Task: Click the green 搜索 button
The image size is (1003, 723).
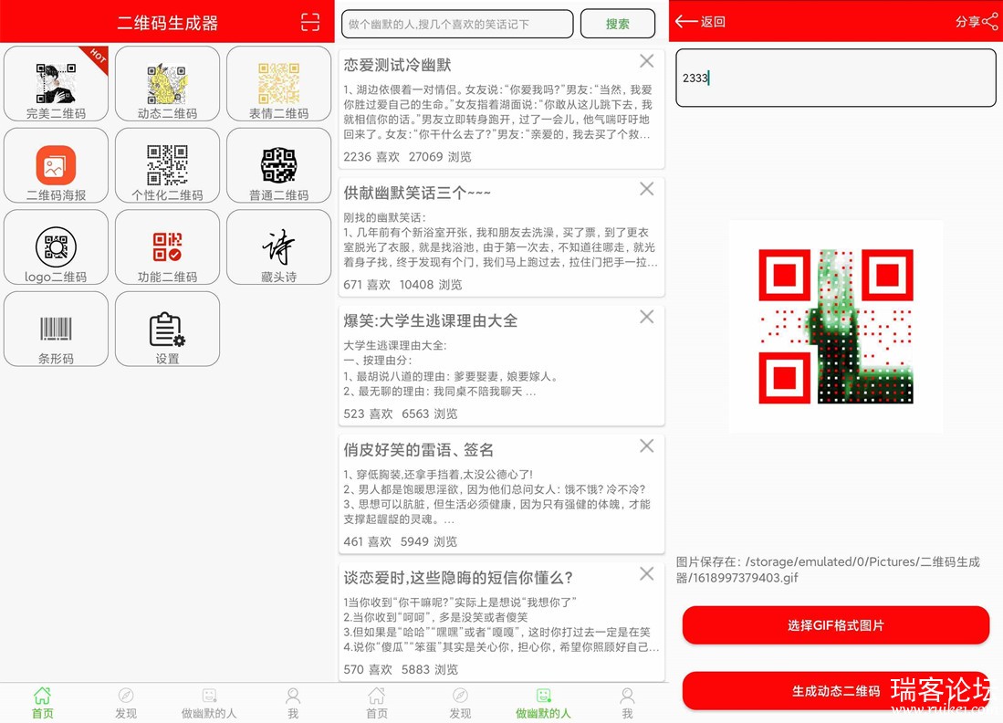Action: point(618,24)
